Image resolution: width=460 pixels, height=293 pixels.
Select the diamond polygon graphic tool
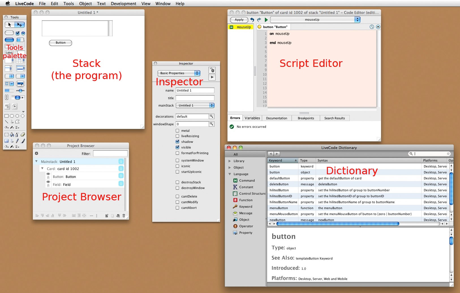point(23,116)
